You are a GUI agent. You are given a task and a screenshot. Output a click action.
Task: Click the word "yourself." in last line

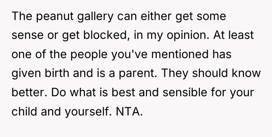click(x=88, y=112)
